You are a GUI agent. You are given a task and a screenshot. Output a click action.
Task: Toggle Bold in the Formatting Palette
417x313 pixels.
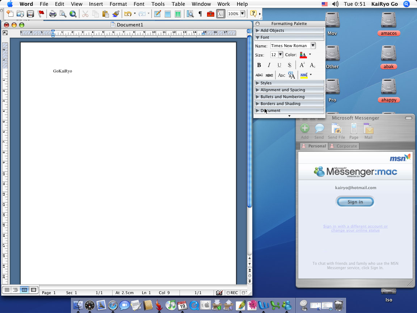pyautogui.click(x=259, y=65)
